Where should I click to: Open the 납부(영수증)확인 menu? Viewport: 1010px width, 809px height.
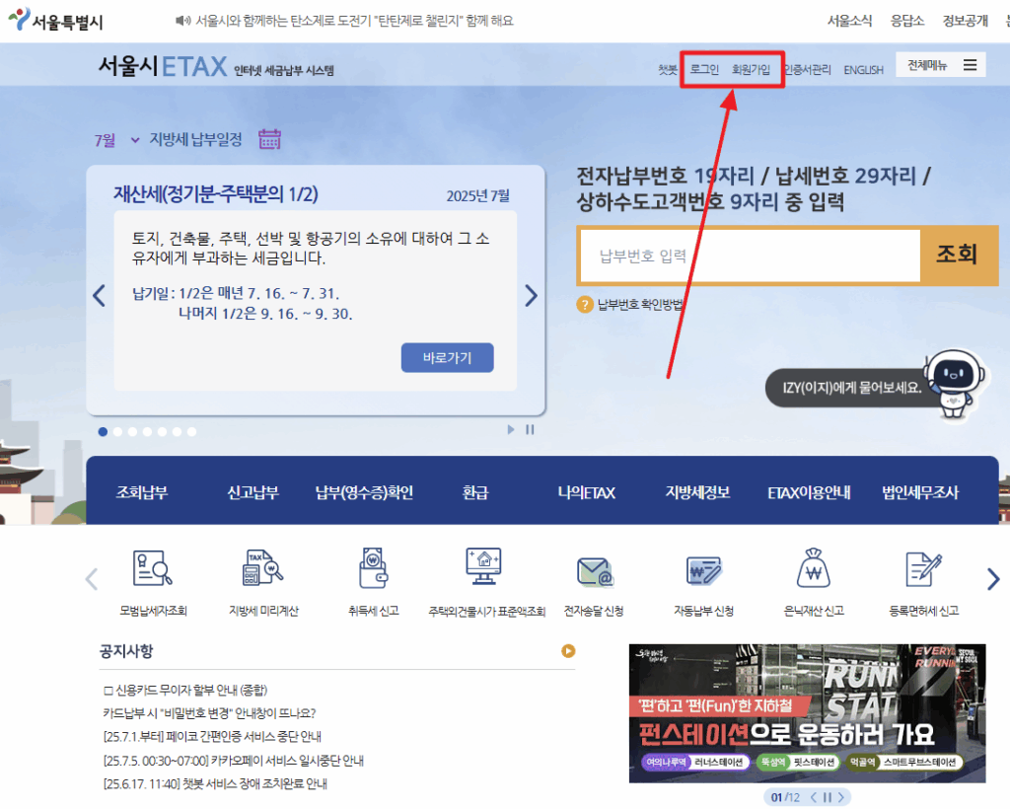364,492
